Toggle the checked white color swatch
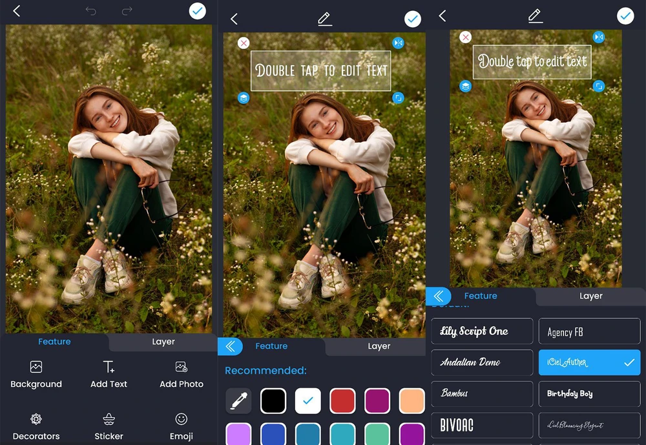 [x=308, y=401]
